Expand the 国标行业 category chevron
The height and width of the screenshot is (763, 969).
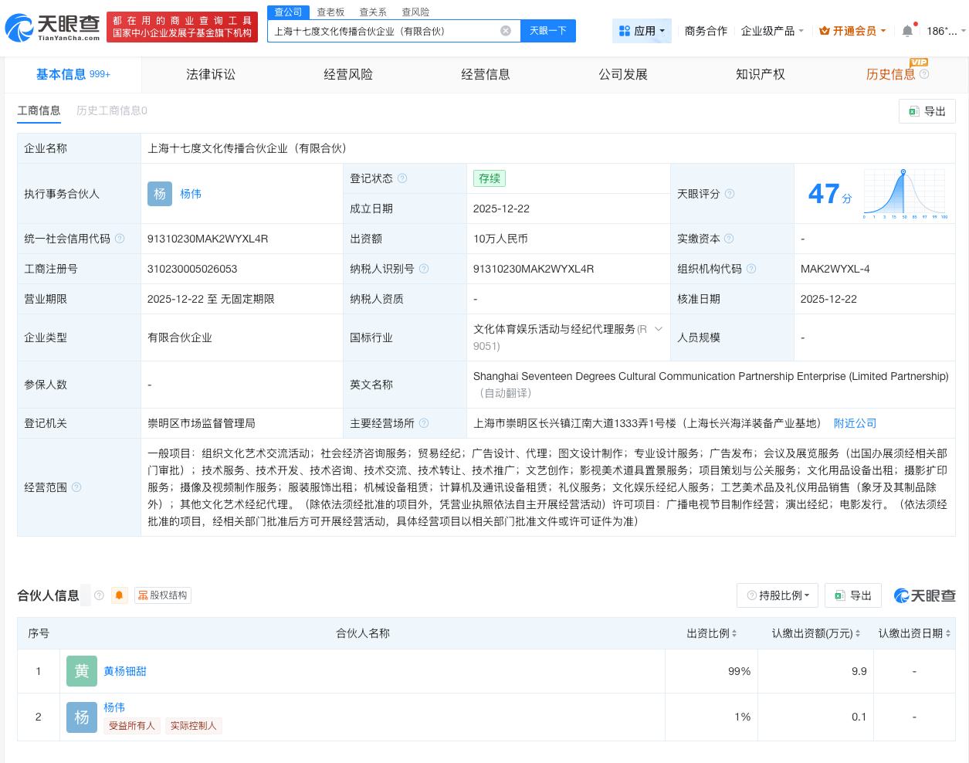[659, 329]
